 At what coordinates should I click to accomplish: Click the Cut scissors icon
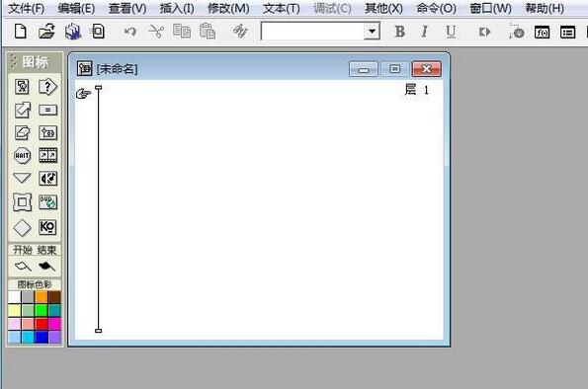(x=156, y=32)
